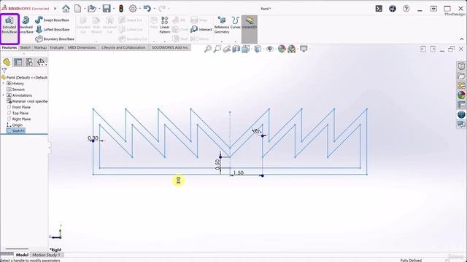Switch to the Evaluate tab
The height and width of the screenshot is (262, 467).
pos(57,47)
